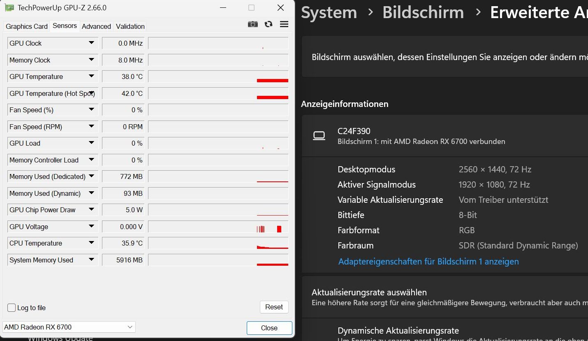Image resolution: width=588 pixels, height=341 pixels.
Task: Click Desktopmodus value 2560 × 1440, 72 Hz
Action: click(495, 169)
